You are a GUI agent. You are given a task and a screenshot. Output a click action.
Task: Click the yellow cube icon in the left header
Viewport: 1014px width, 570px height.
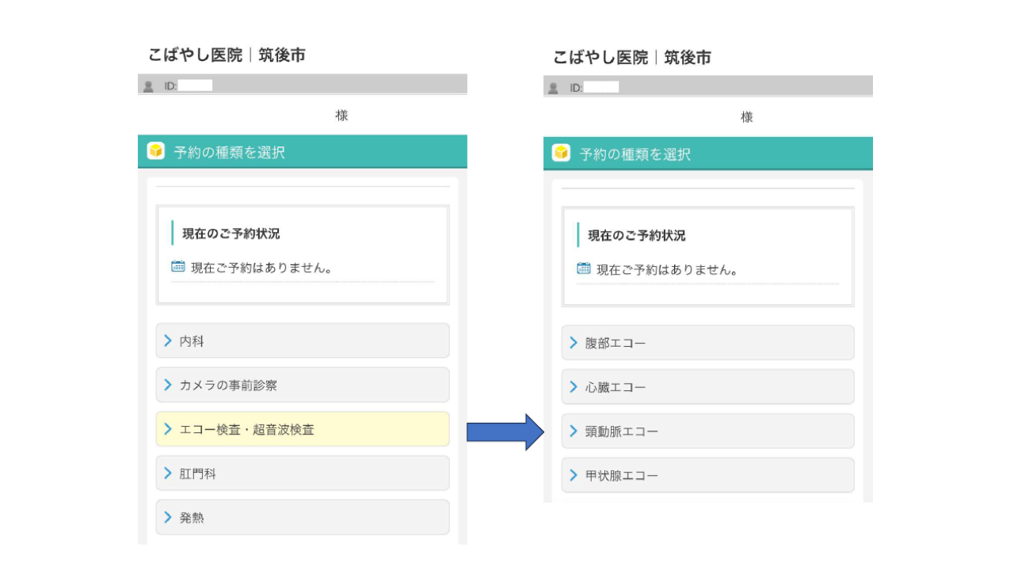click(x=156, y=151)
